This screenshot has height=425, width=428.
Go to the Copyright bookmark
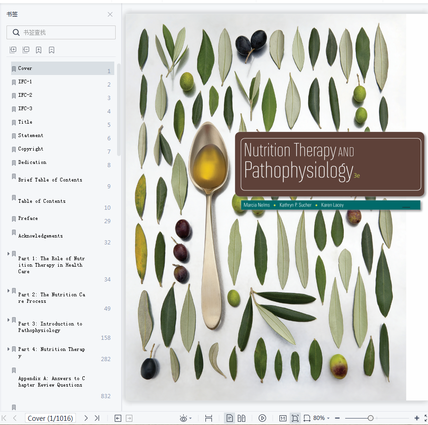point(31,149)
